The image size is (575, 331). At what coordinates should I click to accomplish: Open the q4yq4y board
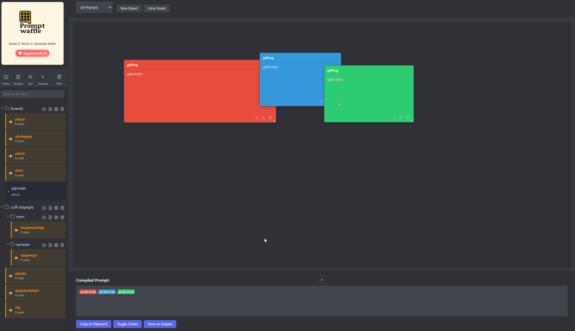(35, 276)
